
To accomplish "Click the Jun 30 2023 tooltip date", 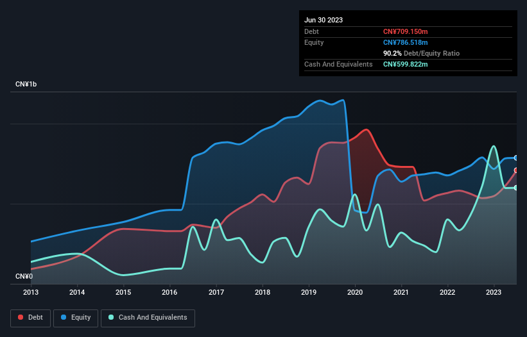I will 324,20.
